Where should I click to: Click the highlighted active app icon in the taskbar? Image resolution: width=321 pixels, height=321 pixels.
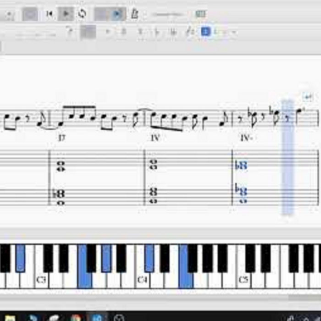click(x=97, y=317)
